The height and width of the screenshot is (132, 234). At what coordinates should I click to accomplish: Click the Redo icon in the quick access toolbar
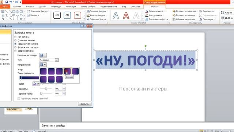pyautogui.click(x=16, y=2)
